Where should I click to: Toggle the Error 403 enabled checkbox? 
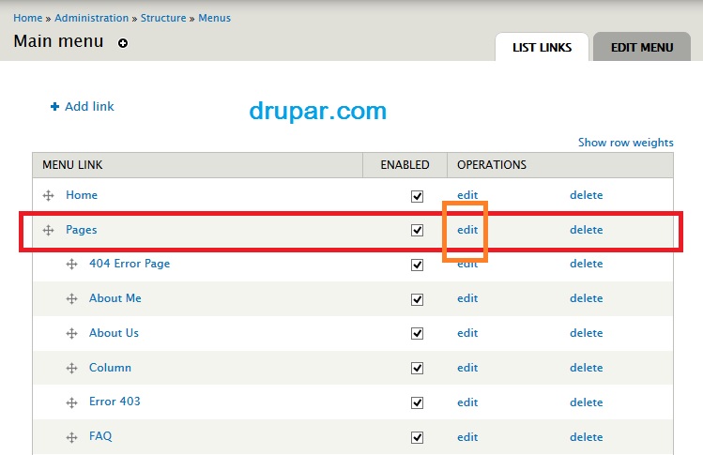pos(417,402)
